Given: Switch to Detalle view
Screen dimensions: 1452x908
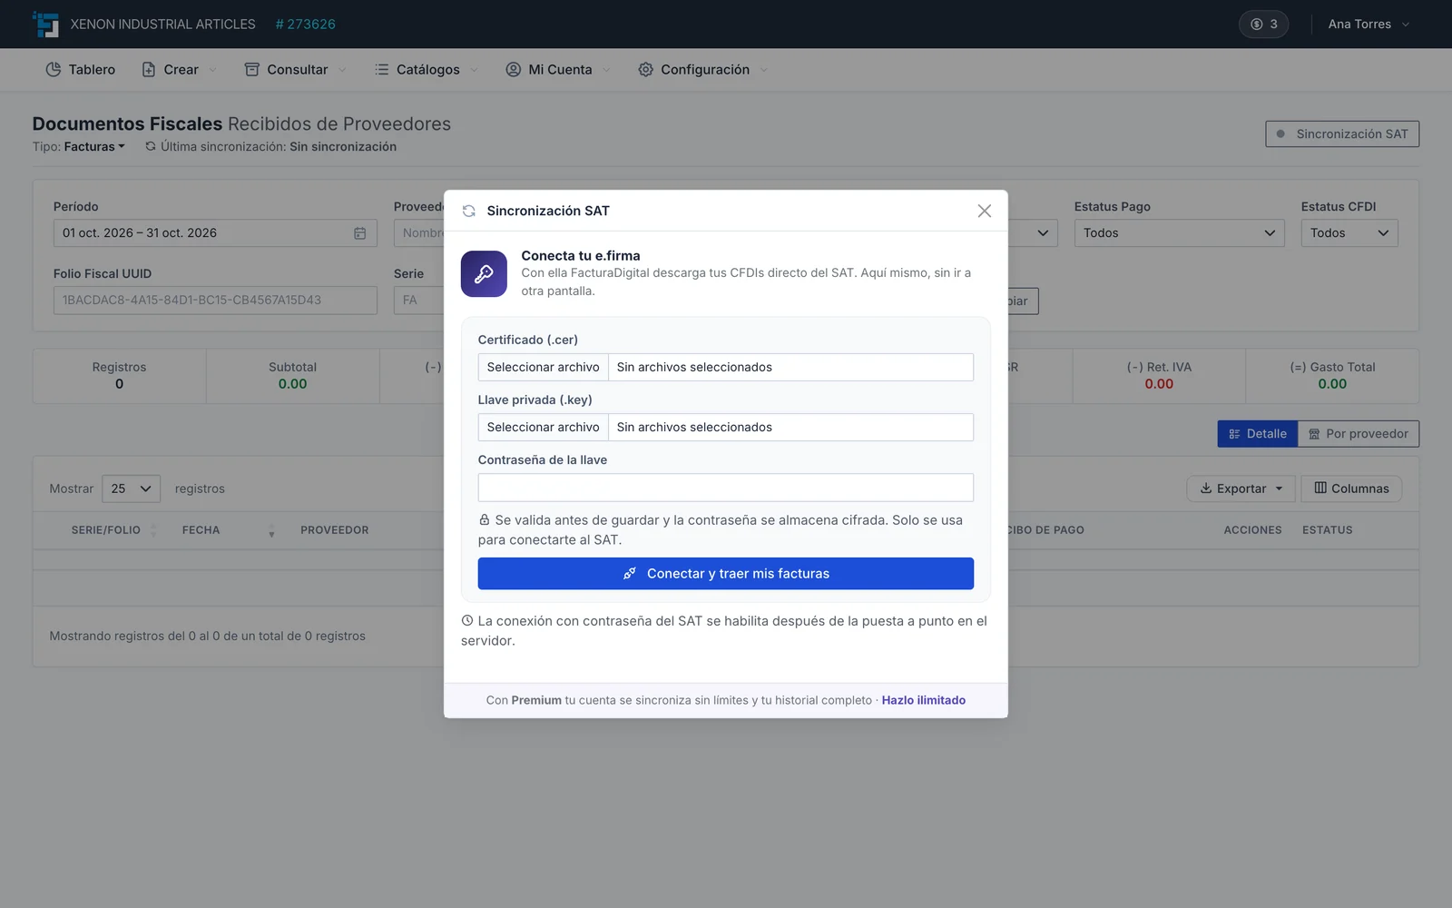Looking at the screenshot, I should point(1258,434).
